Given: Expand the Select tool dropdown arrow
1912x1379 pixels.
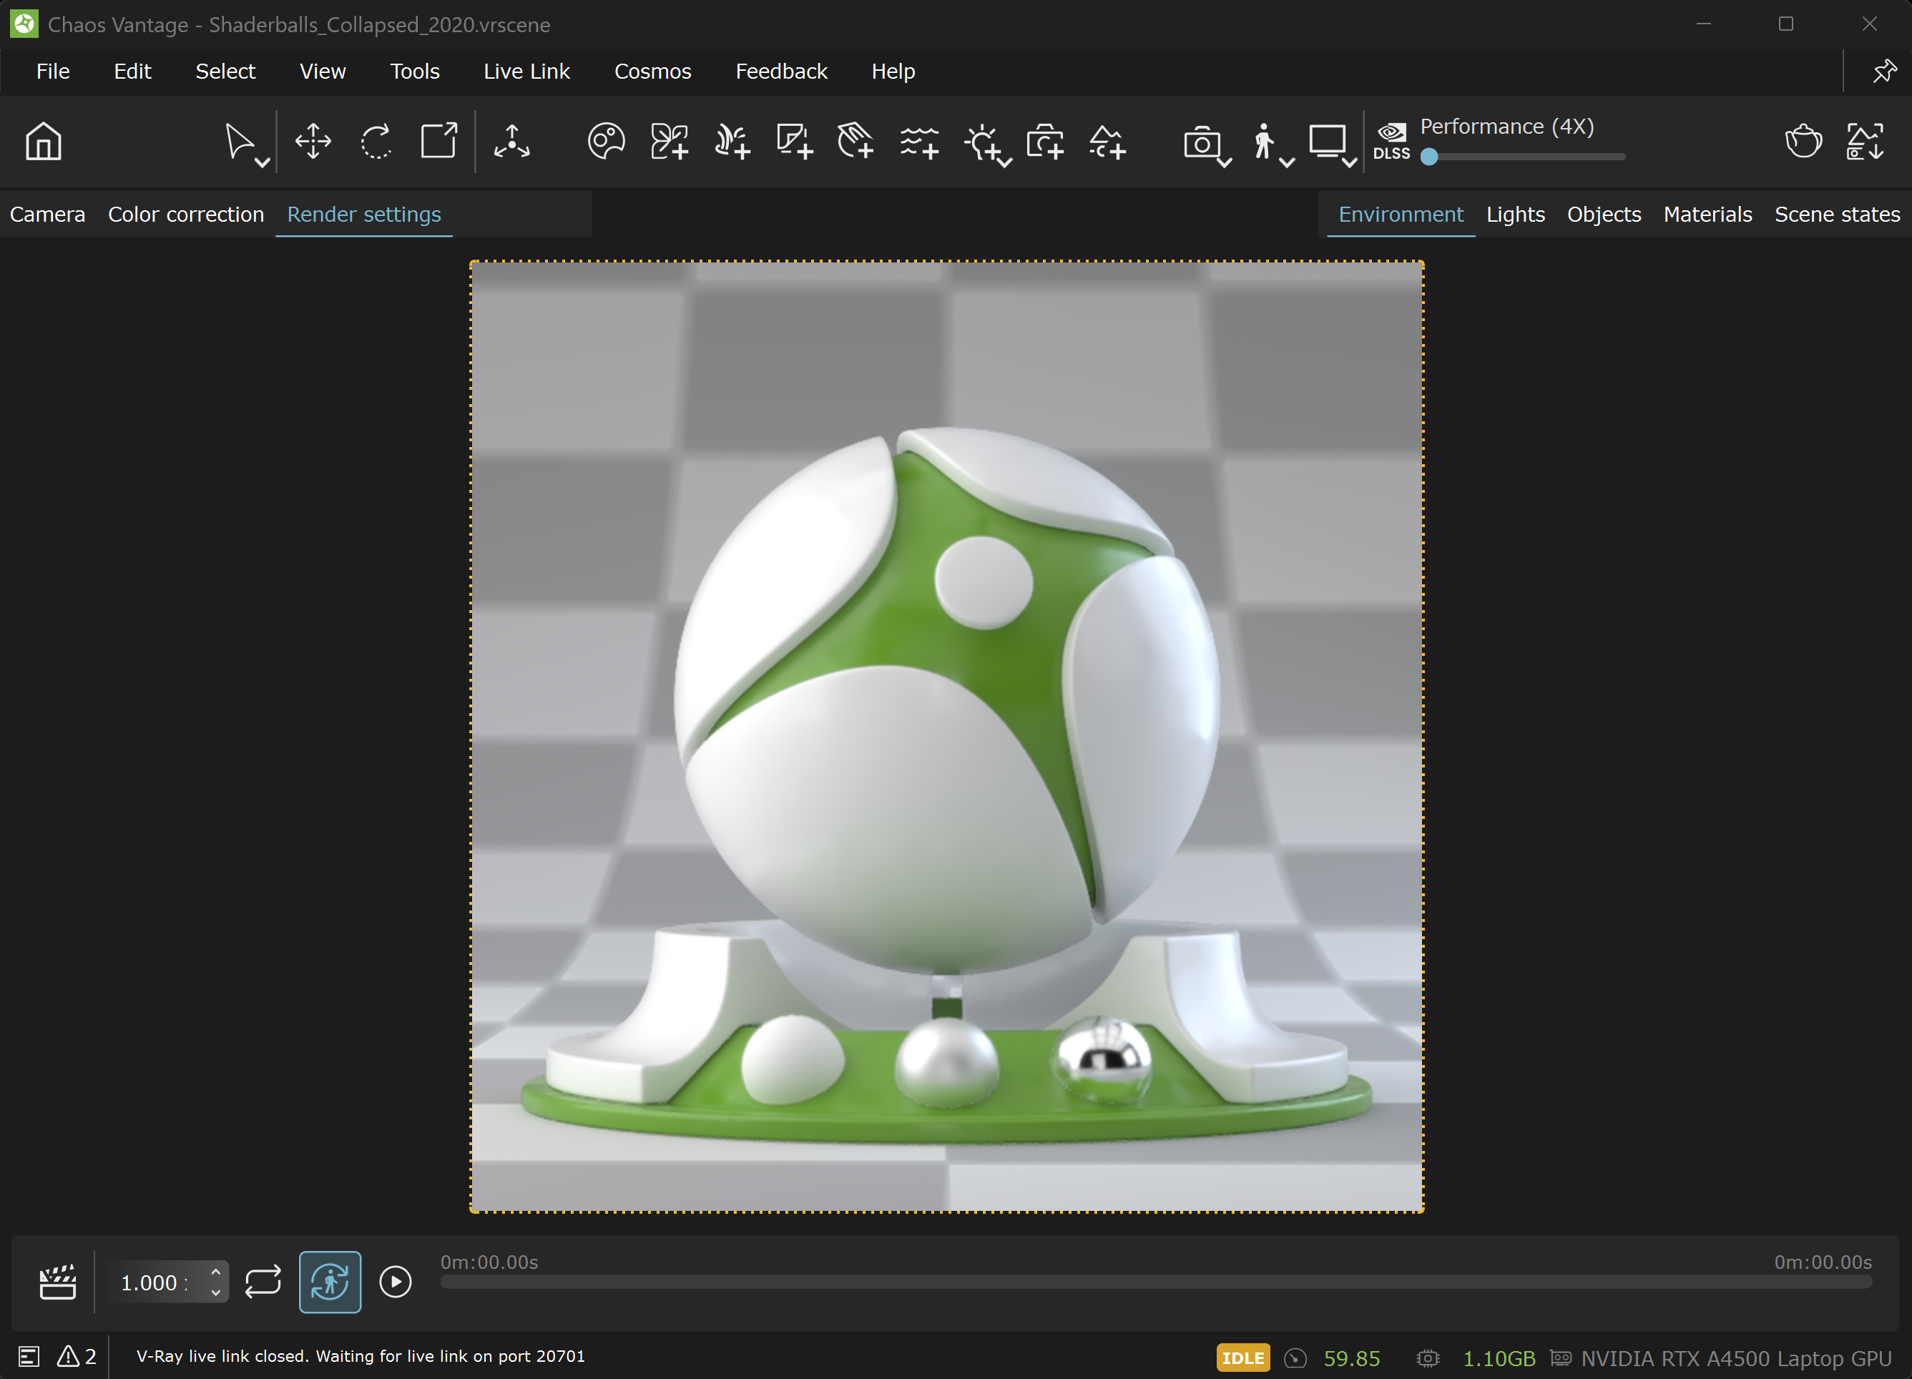Looking at the screenshot, I should (263, 162).
